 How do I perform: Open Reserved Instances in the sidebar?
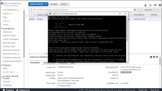tap(11, 50)
